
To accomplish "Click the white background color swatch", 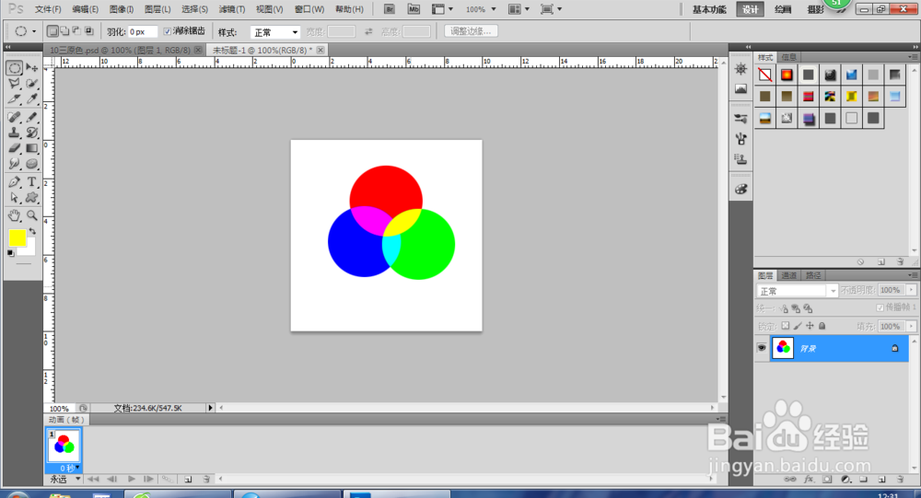I will [x=31, y=250].
